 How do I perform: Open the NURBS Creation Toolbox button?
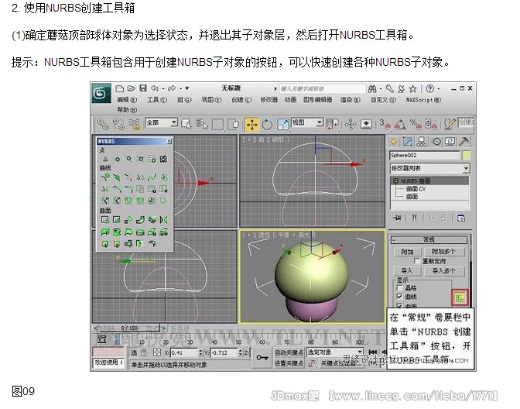tap(460, 297)
